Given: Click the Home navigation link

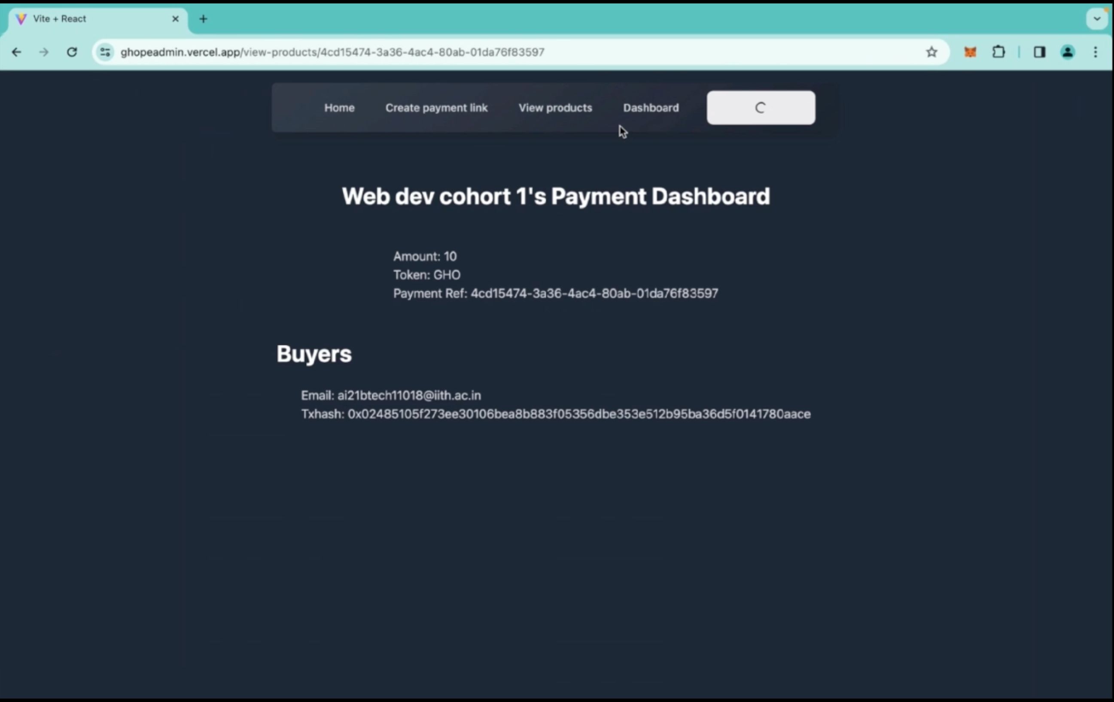Looking at the screenshot, I should (x=339, y=108).
